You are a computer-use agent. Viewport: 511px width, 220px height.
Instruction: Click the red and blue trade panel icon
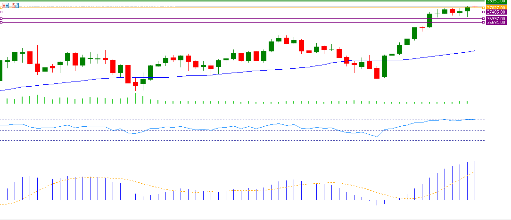point(16,5)
